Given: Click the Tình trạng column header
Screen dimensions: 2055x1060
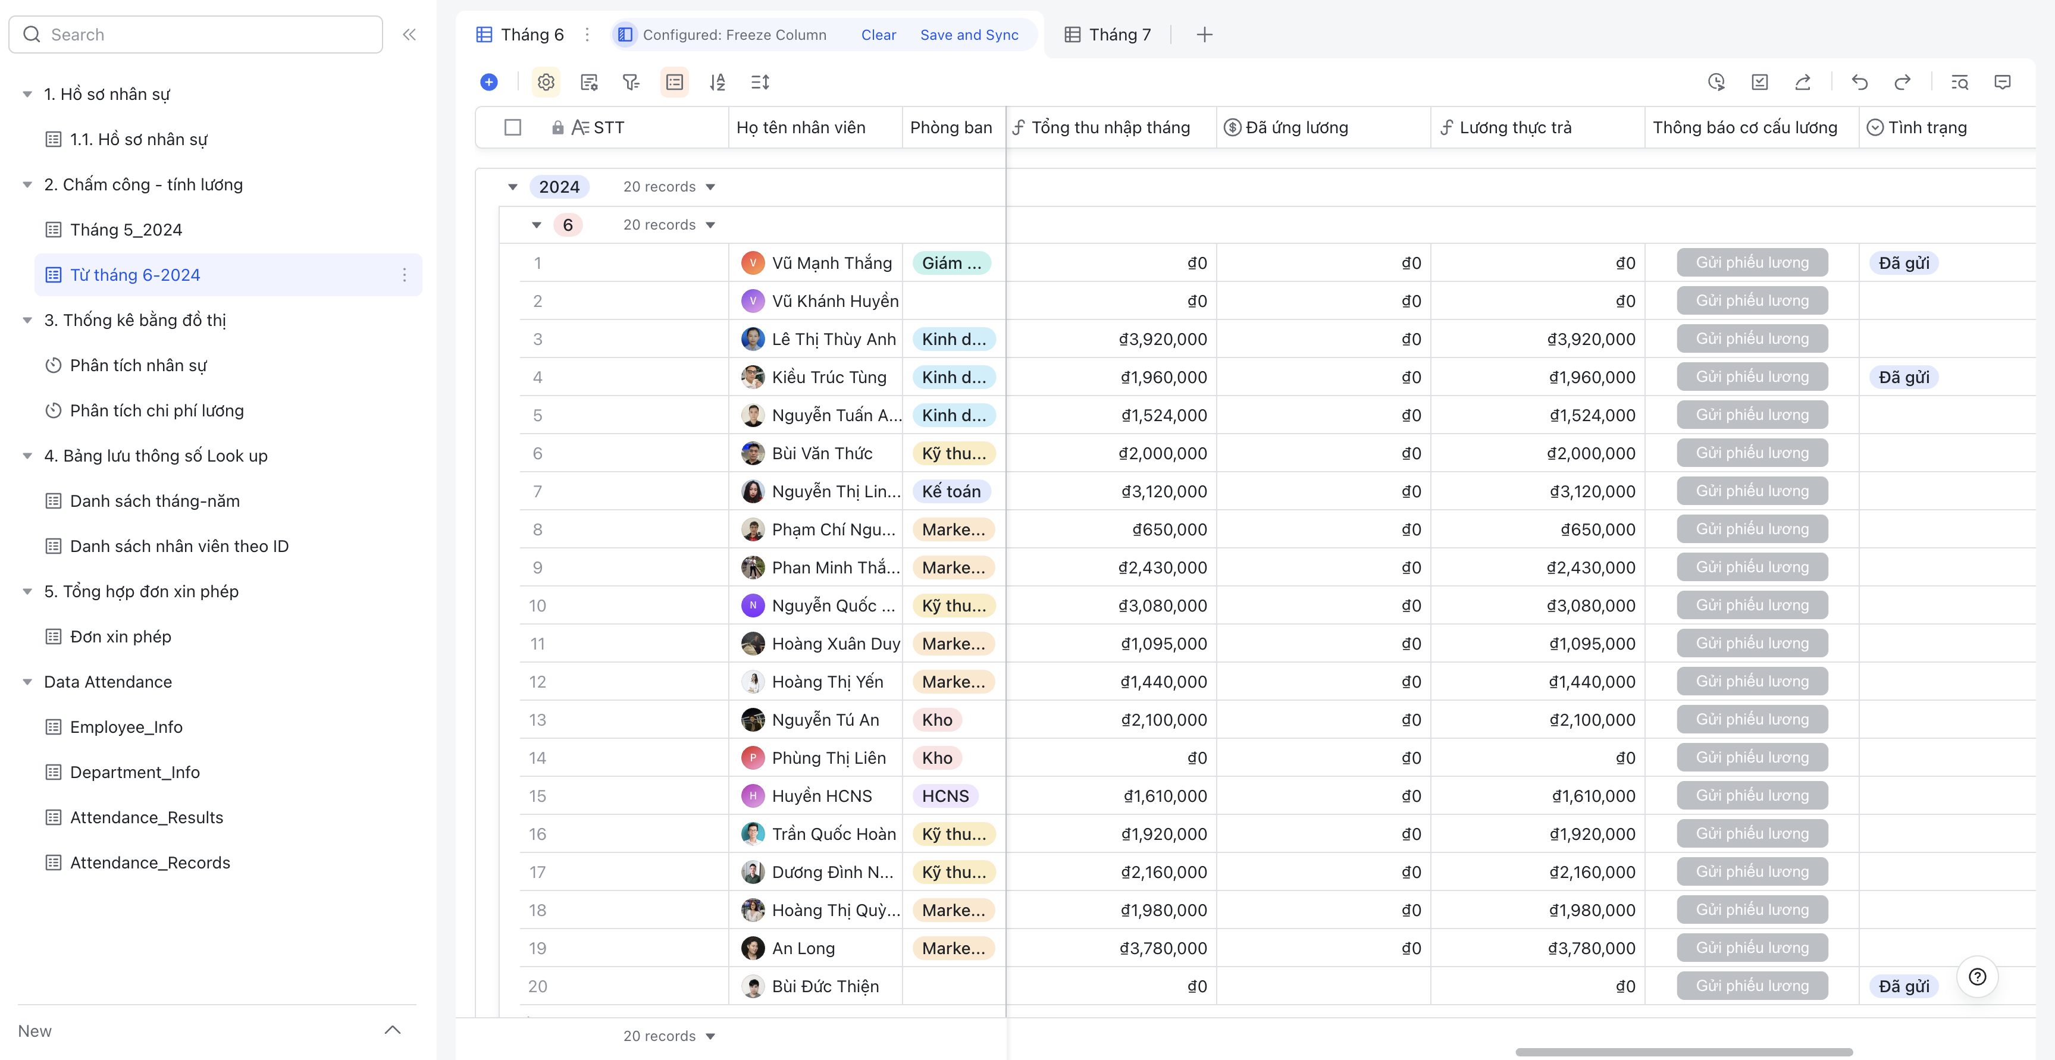Looking at the screenshot, I should tap(1947, 128).
